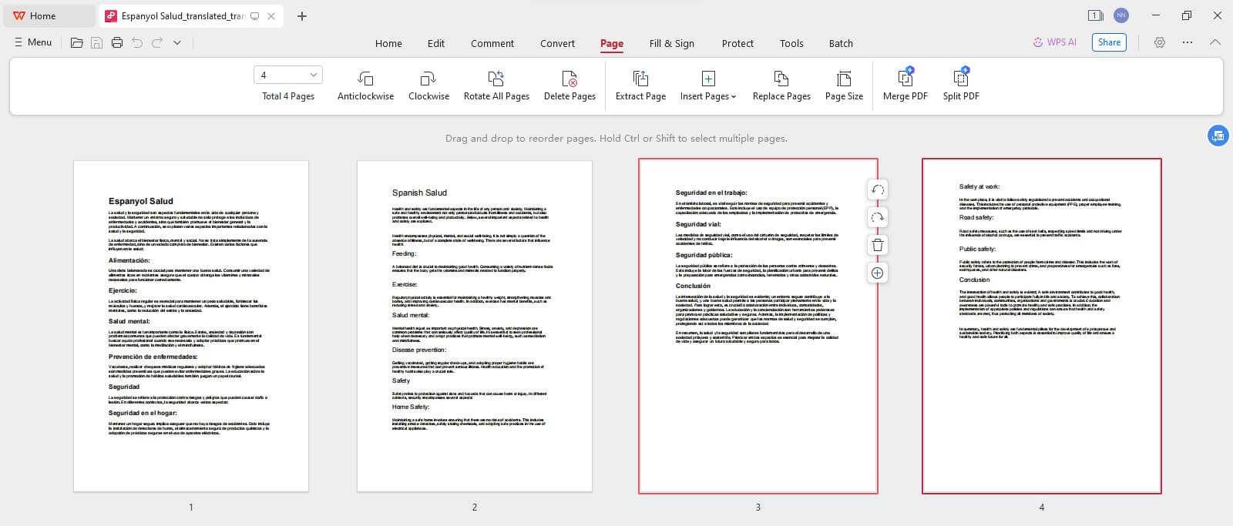Click the Redo arrow
1233x526 pixels.
click(x=157, y=43)
